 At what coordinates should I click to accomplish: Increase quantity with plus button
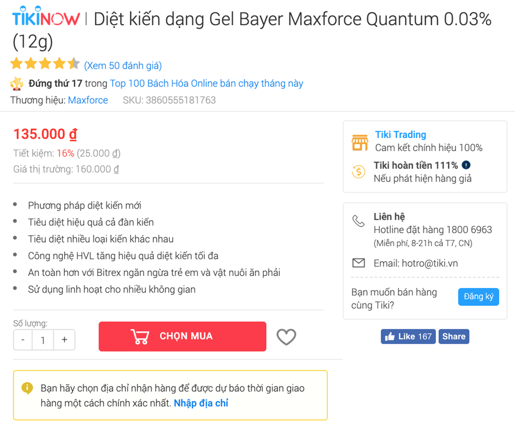[x=64, y=340]
